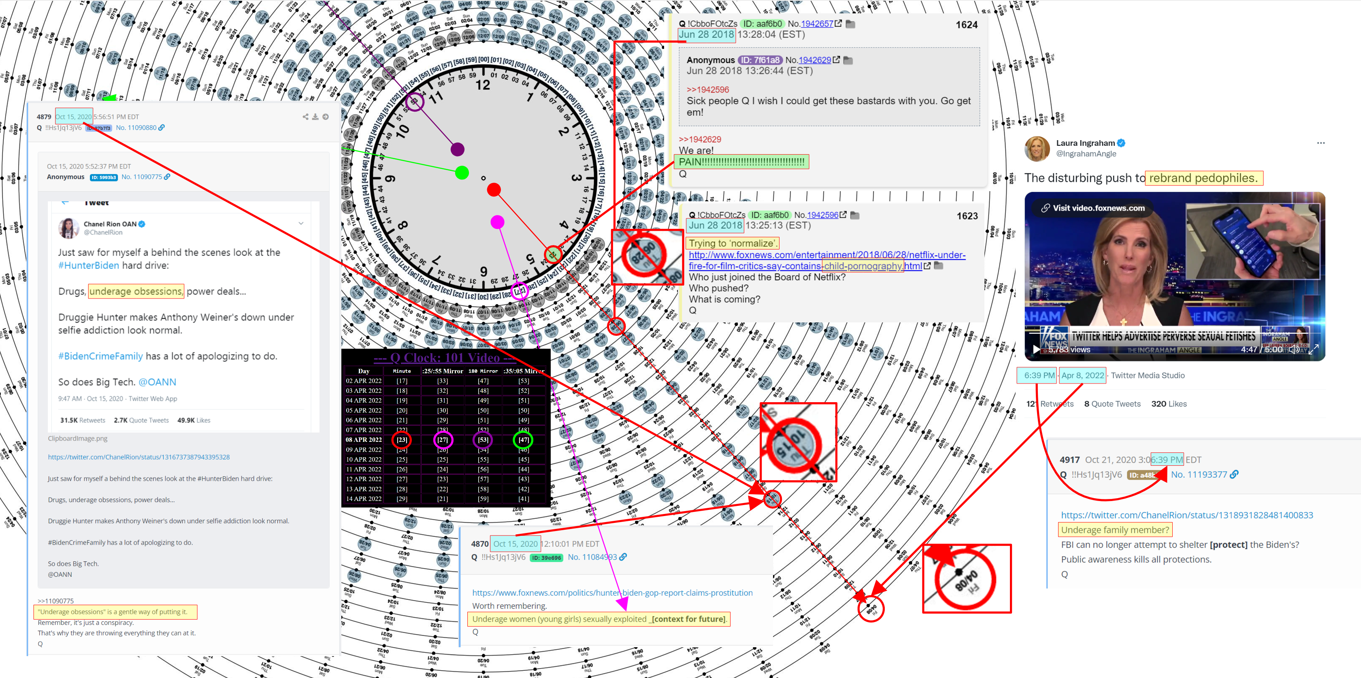1361x678 pixels.
Task: Click the 31.5K Retweets count
Action: coord(83,421)
